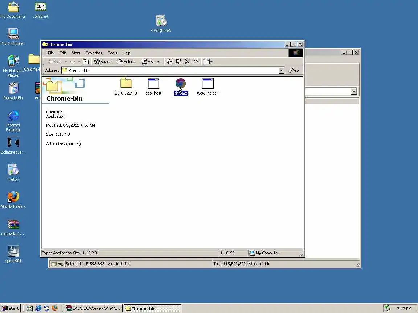This screenshot has height=313, width=418.
Task: Select the chrome application icon
Action: coord(180,83)
